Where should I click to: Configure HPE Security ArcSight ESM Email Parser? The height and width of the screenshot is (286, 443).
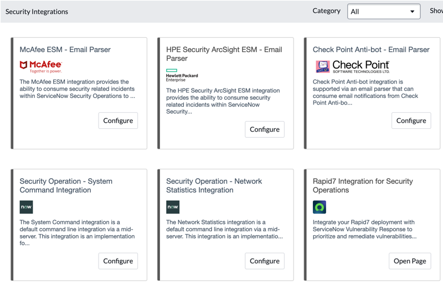(x=265, y=129)
